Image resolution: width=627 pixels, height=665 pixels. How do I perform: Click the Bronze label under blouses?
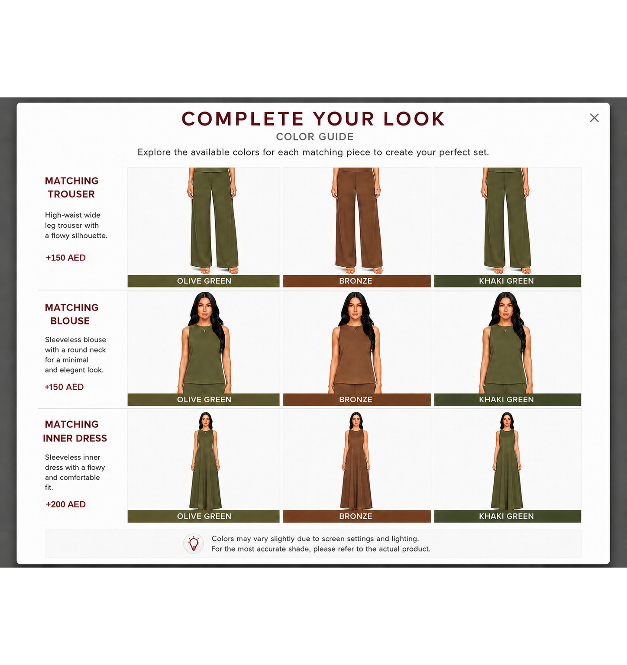click(357, 400)
